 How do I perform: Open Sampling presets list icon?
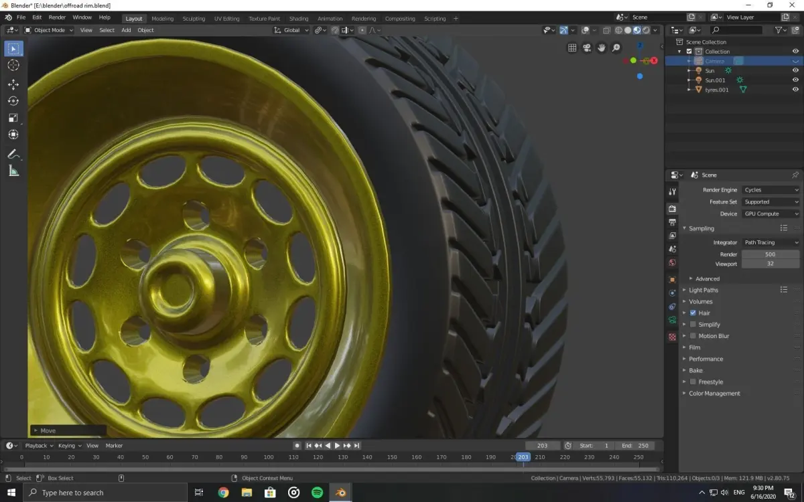(783, 228)
